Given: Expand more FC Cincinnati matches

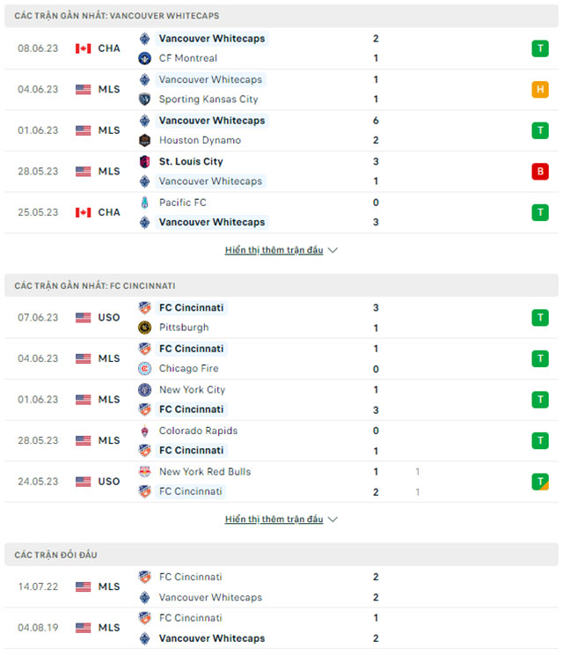Looking at the screenshot, I should click(x=281, y=520).
